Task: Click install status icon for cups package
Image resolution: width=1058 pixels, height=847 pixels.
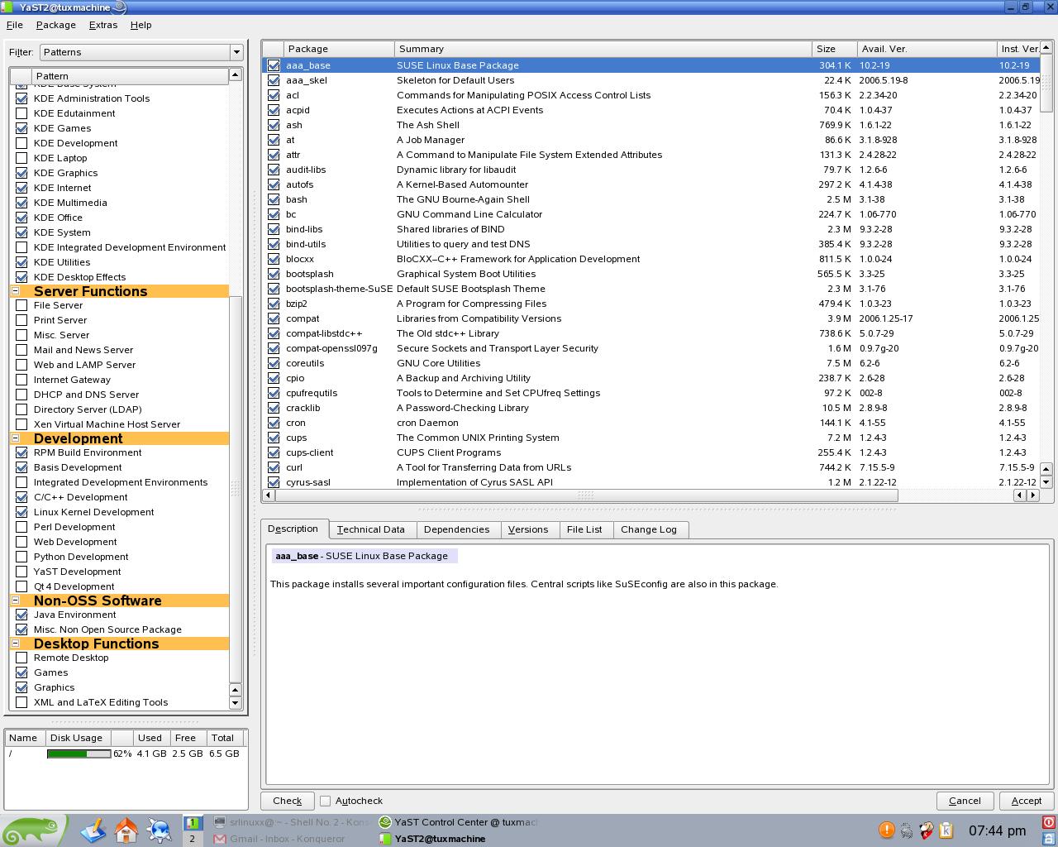Action: point(274,438)
